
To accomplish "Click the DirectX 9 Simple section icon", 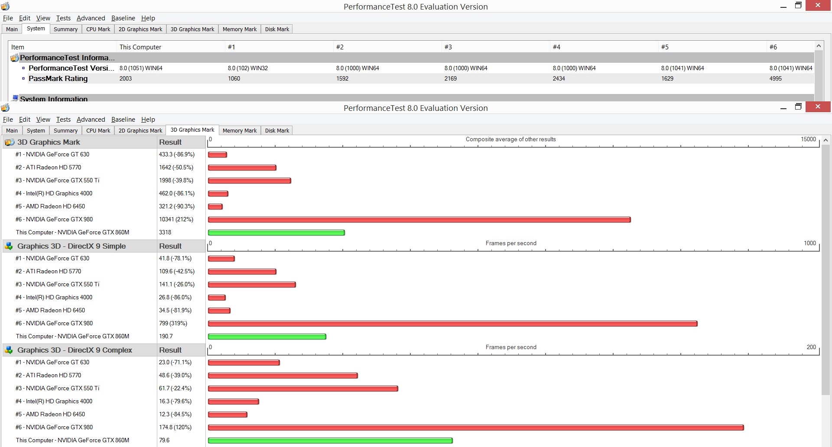I will (9, 246).
